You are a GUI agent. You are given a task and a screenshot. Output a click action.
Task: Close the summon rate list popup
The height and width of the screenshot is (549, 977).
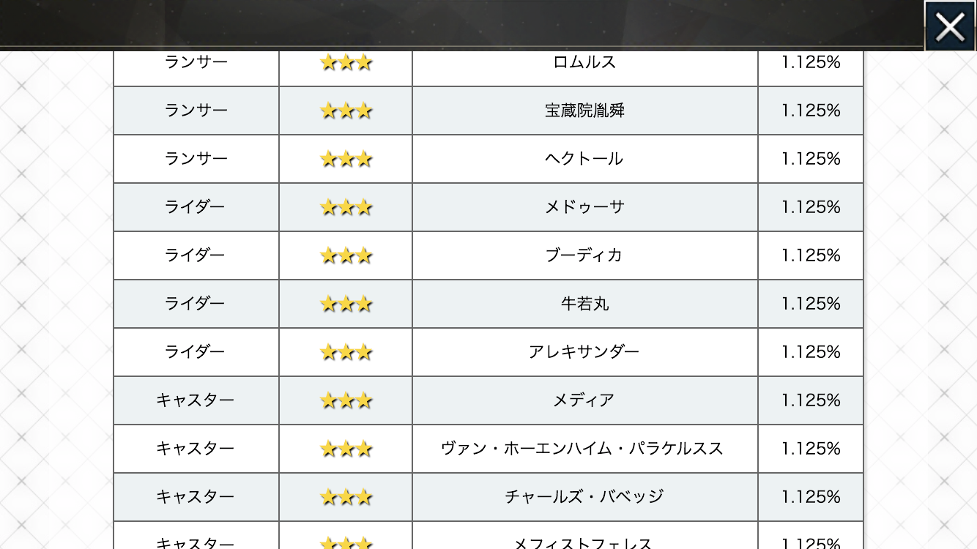950,27
